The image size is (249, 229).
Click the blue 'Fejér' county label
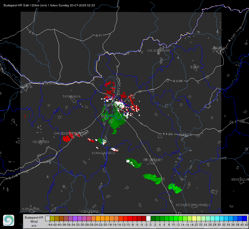click(x=57, y=111)
